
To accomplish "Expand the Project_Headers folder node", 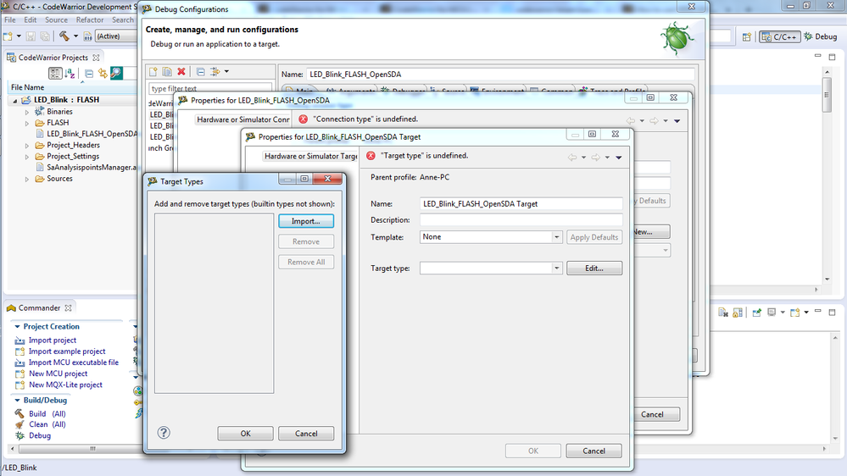I will [x=27, y=145].
